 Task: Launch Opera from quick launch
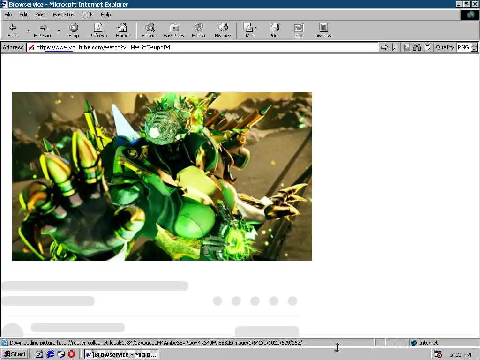(x=71, y=354)
